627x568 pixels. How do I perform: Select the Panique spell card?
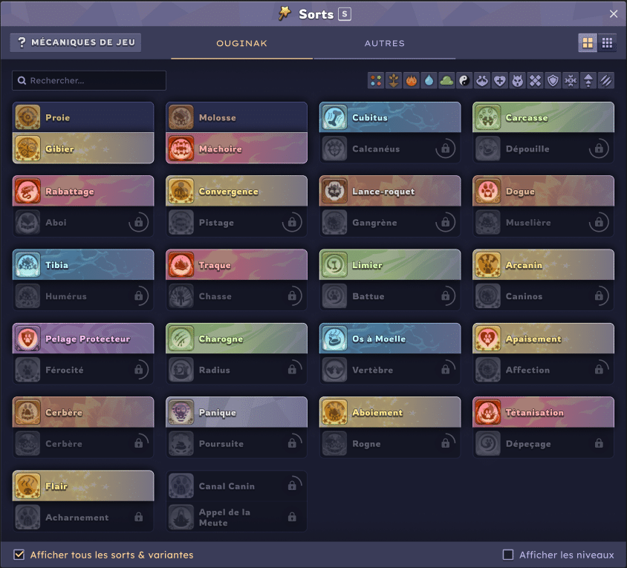pyautogui.click(x=237, y=412)
